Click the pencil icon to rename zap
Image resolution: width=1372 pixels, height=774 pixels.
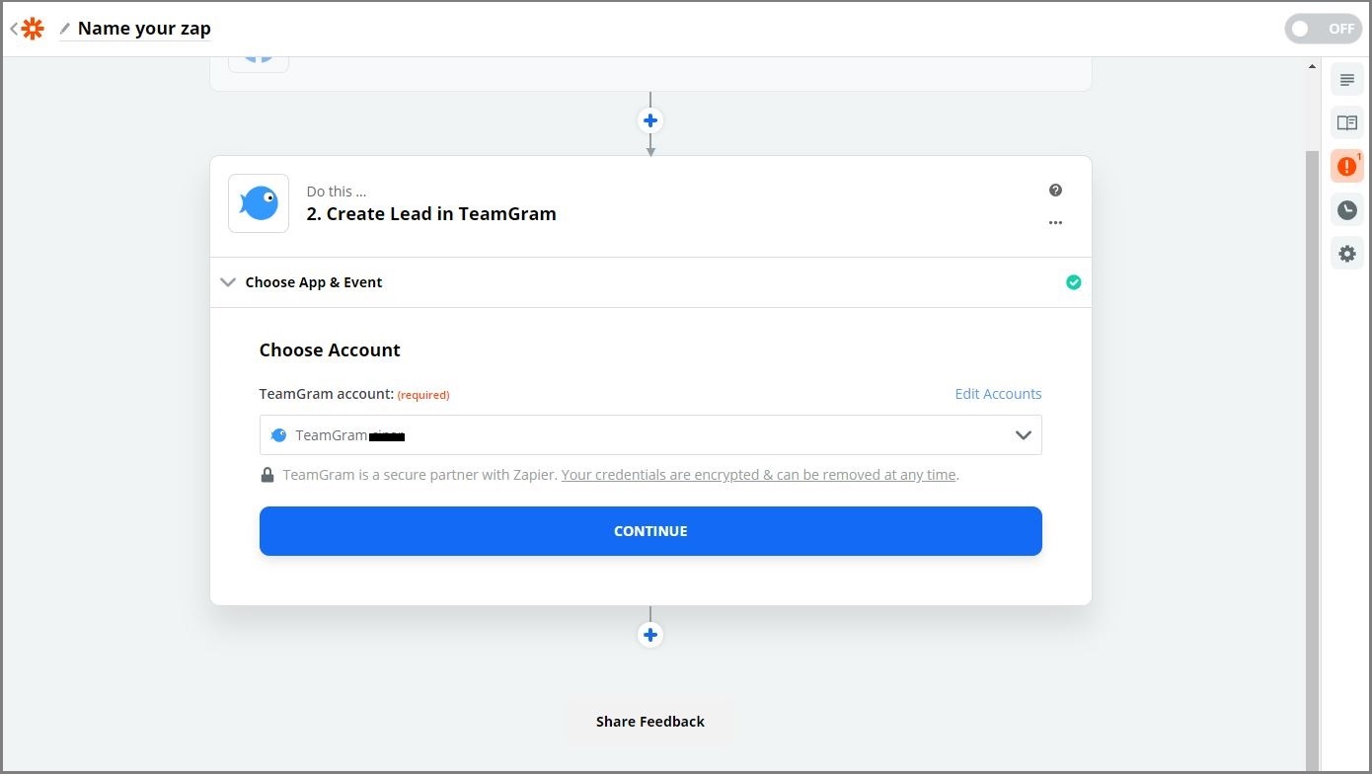(65, 29)
